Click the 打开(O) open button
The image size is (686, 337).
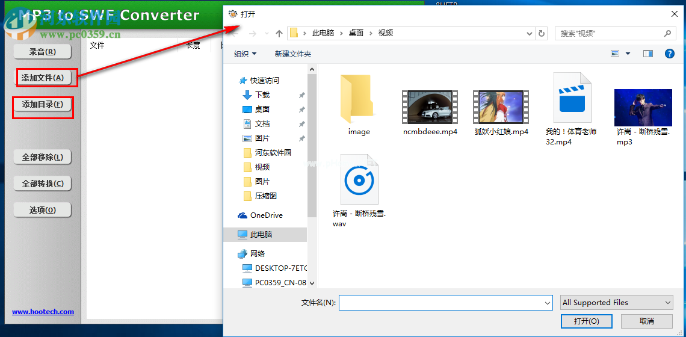(587, 321)
